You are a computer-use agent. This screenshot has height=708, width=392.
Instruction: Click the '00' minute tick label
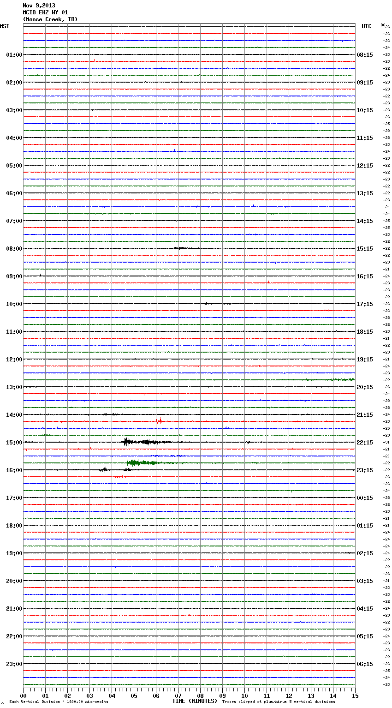pos(24,696)
